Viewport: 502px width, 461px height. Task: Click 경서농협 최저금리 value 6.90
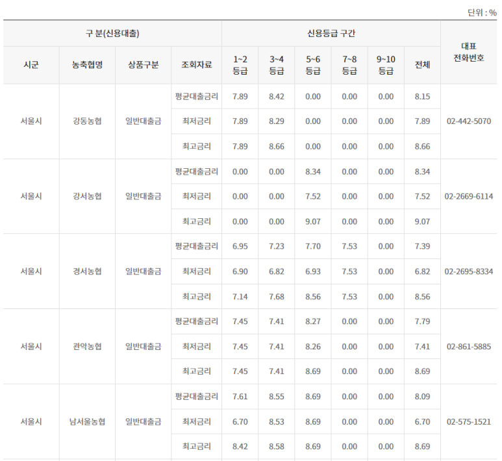click(240, 271)
